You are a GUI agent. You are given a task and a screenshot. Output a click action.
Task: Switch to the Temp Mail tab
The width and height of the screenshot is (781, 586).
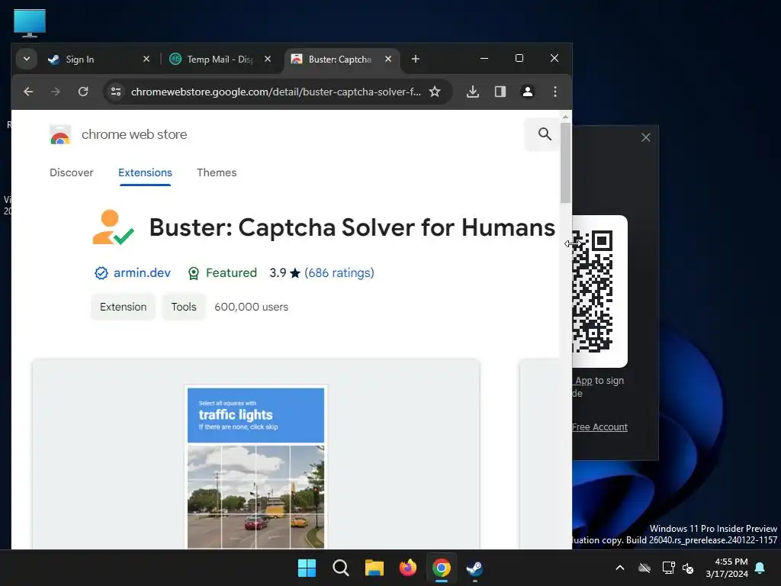[222, 60]
